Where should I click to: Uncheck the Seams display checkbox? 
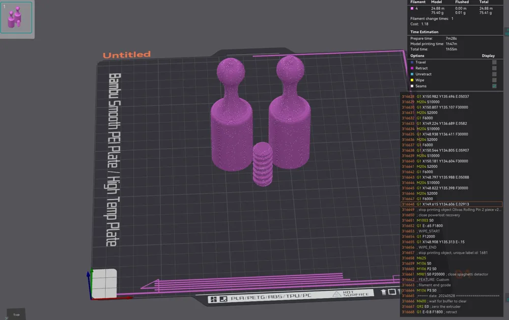[x=494, y=86]
